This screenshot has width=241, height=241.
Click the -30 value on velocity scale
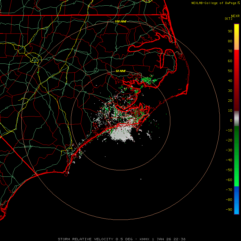229,150
